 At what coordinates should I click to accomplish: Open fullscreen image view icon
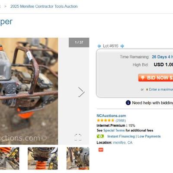pyautogui.click(x=78, y=137)
